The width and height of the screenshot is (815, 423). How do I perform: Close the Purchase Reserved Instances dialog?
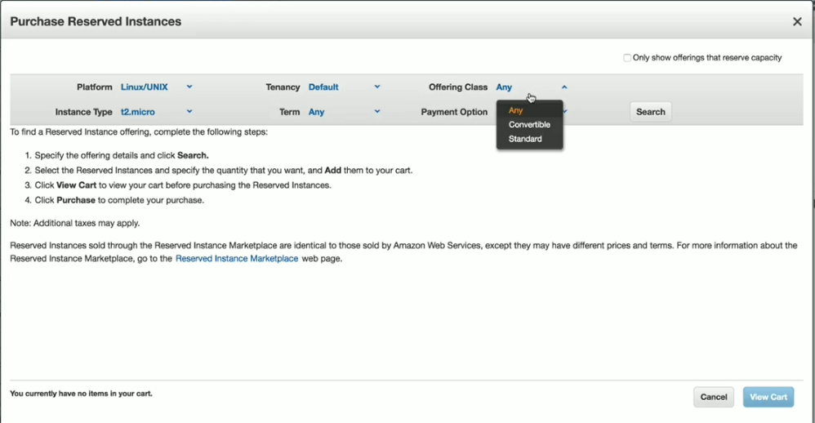tap(797, 22)
